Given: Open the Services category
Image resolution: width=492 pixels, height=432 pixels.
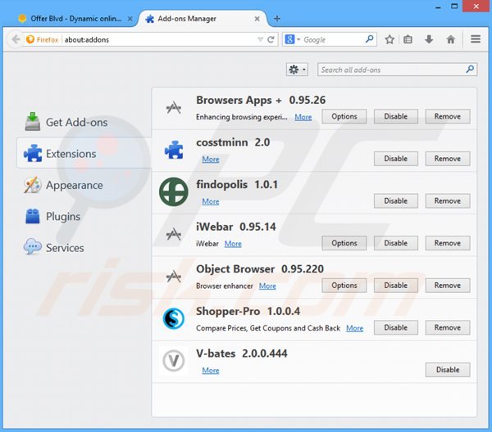Looking at the screenshot, I should (54, 248).
